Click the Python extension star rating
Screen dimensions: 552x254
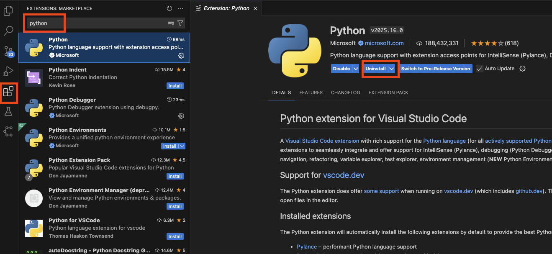click(488, 43)
